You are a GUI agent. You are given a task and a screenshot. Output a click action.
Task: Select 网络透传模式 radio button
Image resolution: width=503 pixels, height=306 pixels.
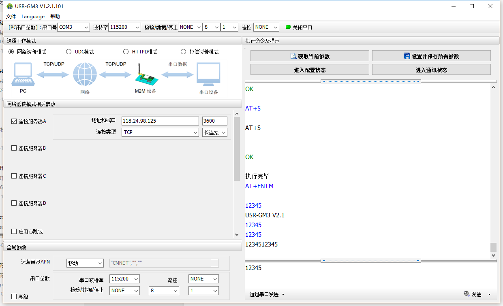click(11, 52)
